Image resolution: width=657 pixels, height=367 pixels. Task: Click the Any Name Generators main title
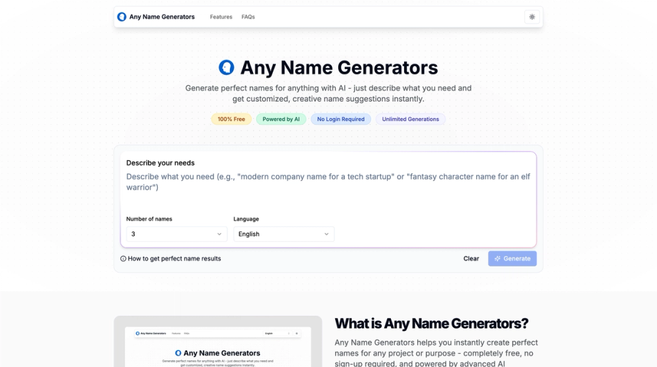[x=339, y=68]
